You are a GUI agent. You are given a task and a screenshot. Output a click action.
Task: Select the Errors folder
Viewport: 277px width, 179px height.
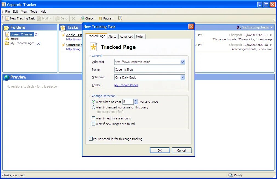[14, 39]
